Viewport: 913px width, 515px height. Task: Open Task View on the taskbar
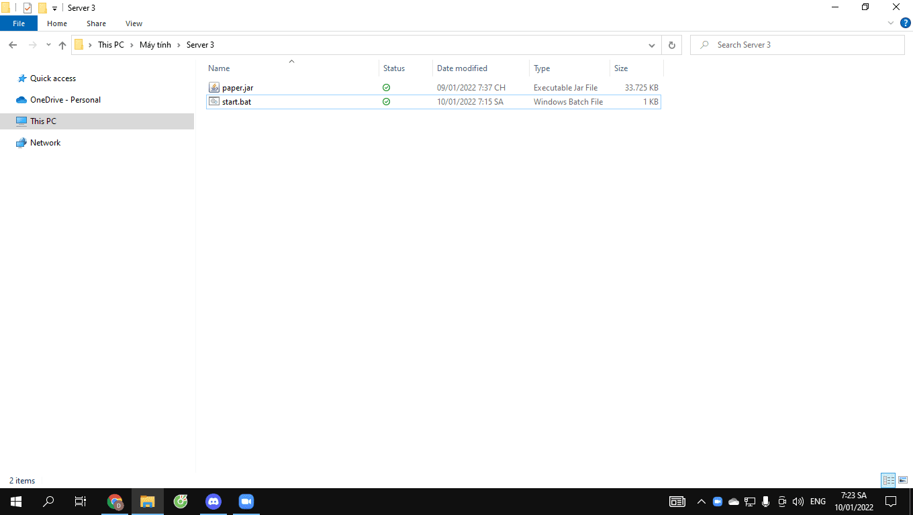pyautogui.click(x=80, y=501)
